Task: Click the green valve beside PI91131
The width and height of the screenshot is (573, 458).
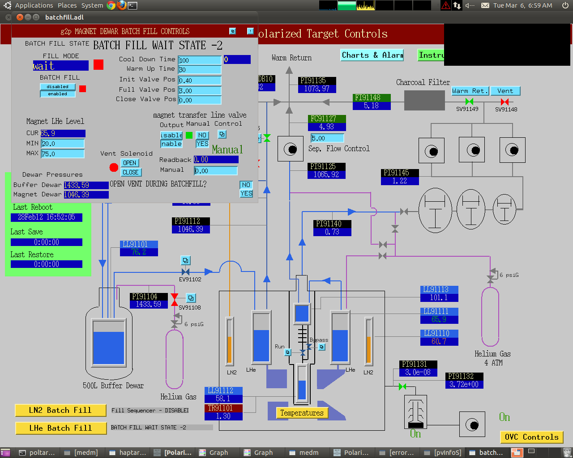Action: (x=402, y=386)
